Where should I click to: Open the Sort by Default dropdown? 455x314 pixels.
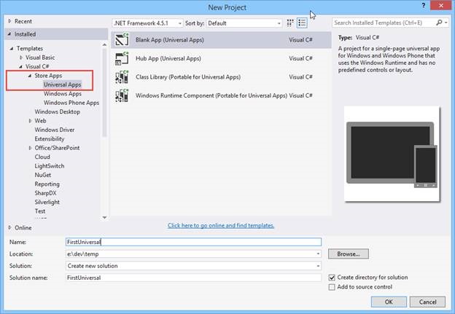pyautogui.click(x=244, y=23)
